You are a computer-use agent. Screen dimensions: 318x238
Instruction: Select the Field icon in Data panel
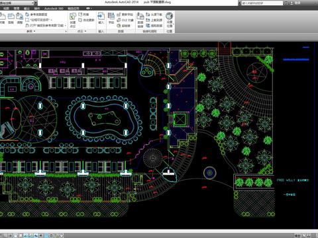click(x=111, y=19)
